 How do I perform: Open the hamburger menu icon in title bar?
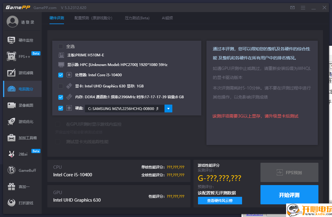(x=303, y=8)
